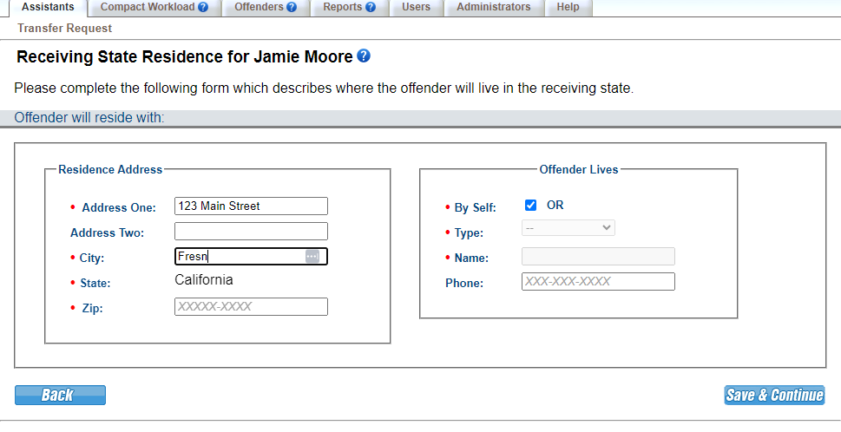Click help icon next to page heading

coord(364,56)
